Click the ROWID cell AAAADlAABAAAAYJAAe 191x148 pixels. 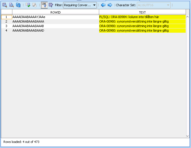(x=29, y=17)
